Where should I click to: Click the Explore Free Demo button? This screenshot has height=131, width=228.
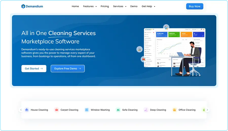pyautogui.click(x=68, y=68)
